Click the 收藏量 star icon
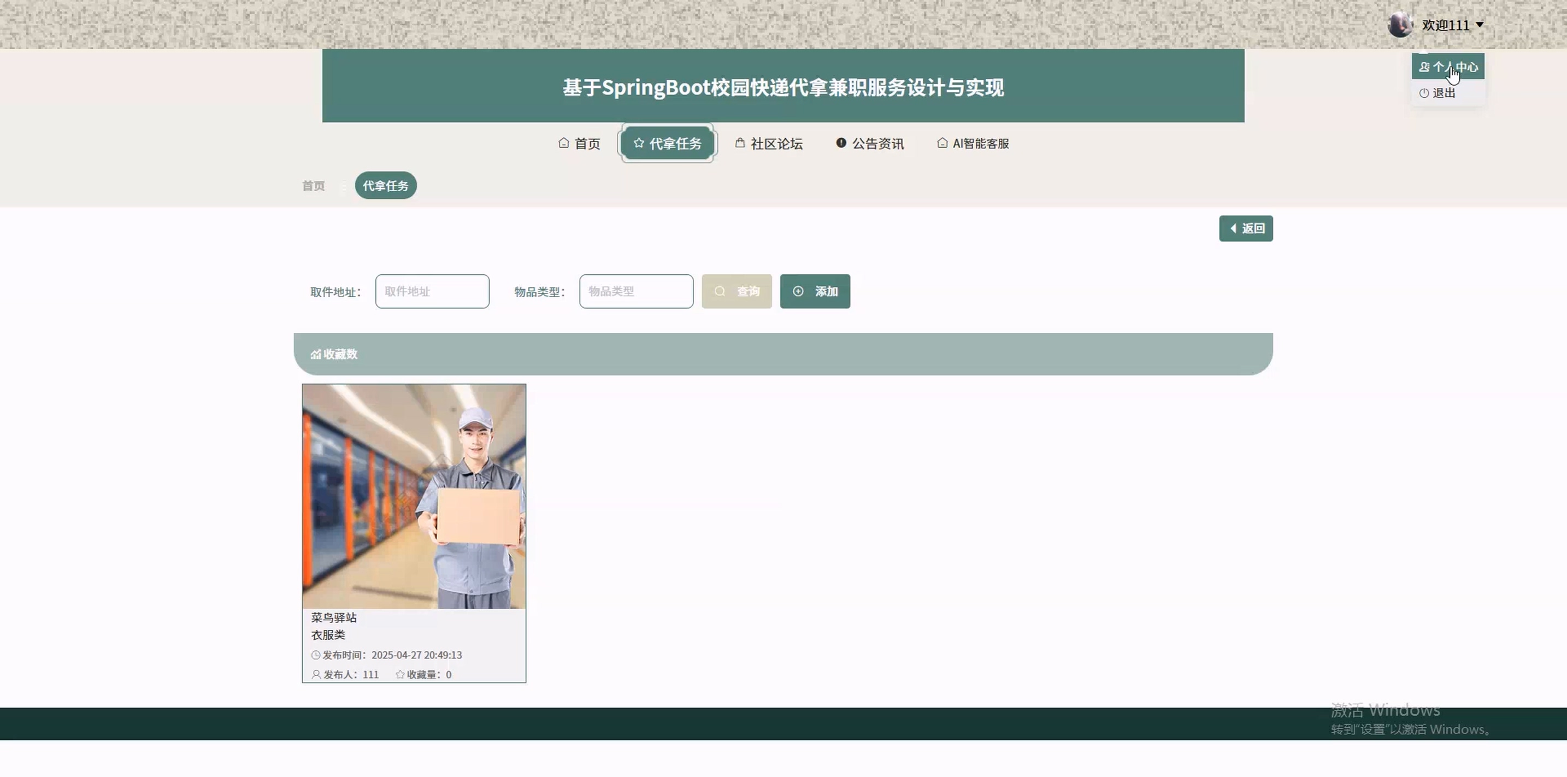Viewport: 1567px width, 777px height. point(399,674)
